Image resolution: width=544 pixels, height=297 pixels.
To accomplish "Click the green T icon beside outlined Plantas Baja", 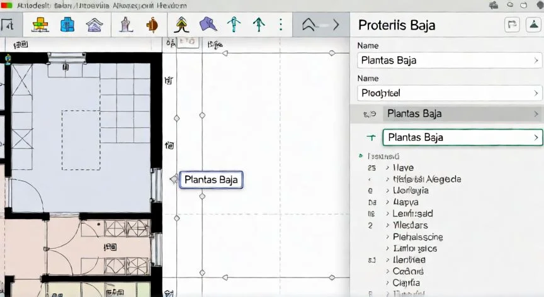I will click(x=371, y=138).
